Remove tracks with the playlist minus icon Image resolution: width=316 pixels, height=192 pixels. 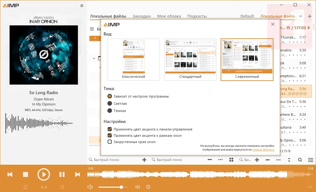click(268, 160)
